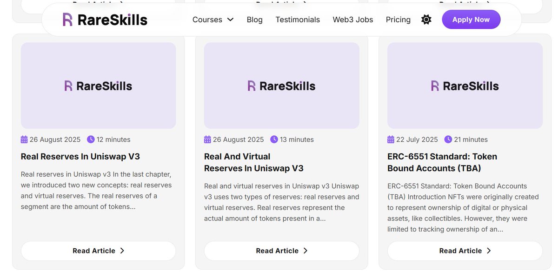Image resolution: width=558 pixels, height=272 pixels.
Task: Click excerpt starting 'Real and virtual reserves in Uniswap v3'
Action: pos(281,202)
